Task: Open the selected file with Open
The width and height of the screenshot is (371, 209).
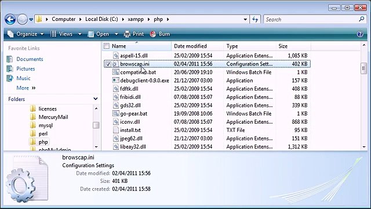Action: coord(99,34)
